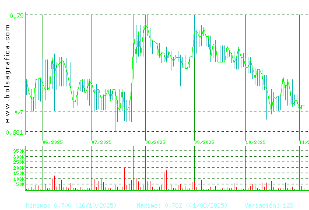Select the 08/2025 date label
309x210 pixels.
[x=155, y=142]
